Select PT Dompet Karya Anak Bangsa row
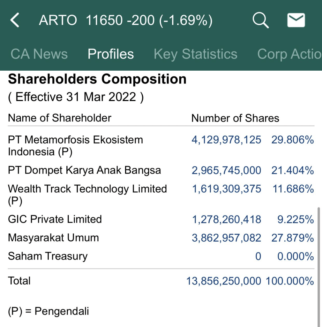 [84, 170]
